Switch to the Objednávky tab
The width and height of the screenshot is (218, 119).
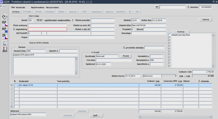pos(97,12)
